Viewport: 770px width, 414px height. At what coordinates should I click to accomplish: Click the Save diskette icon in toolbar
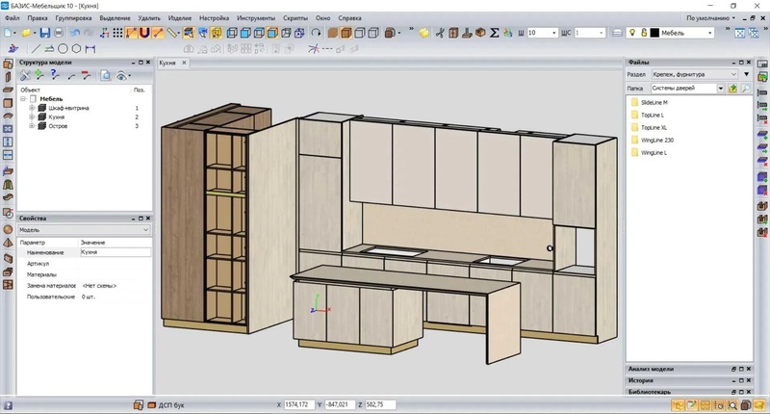coord(44,33)
